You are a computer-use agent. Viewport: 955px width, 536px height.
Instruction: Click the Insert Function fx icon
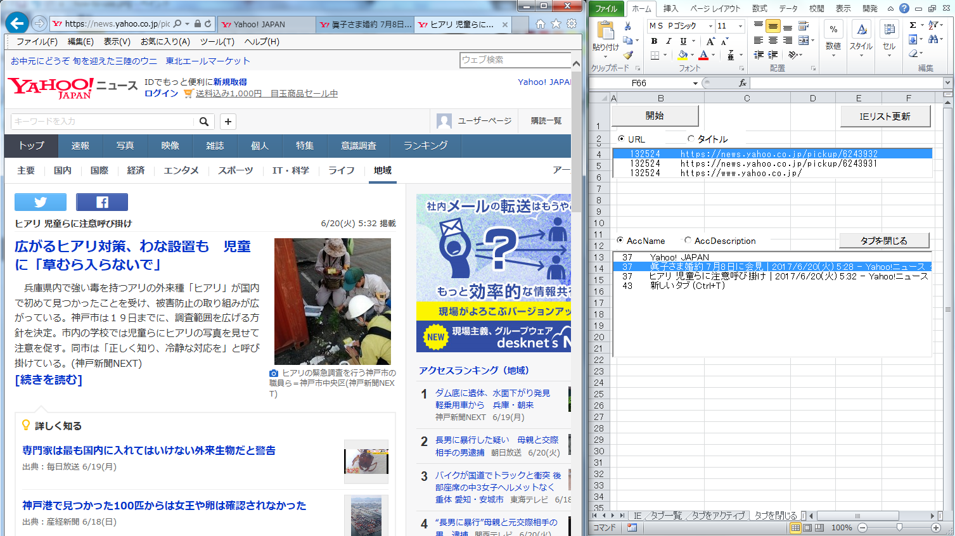(743, 83)
